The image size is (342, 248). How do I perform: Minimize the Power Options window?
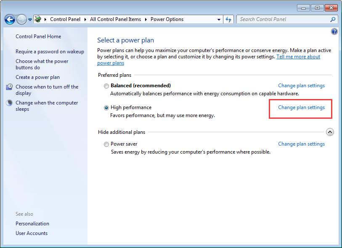tap(303, 8)
